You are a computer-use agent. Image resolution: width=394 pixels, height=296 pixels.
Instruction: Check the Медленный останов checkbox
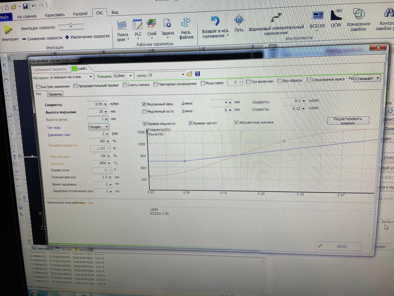144,111
